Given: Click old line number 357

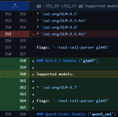Looking at the screenshot, I should point(8,47).
